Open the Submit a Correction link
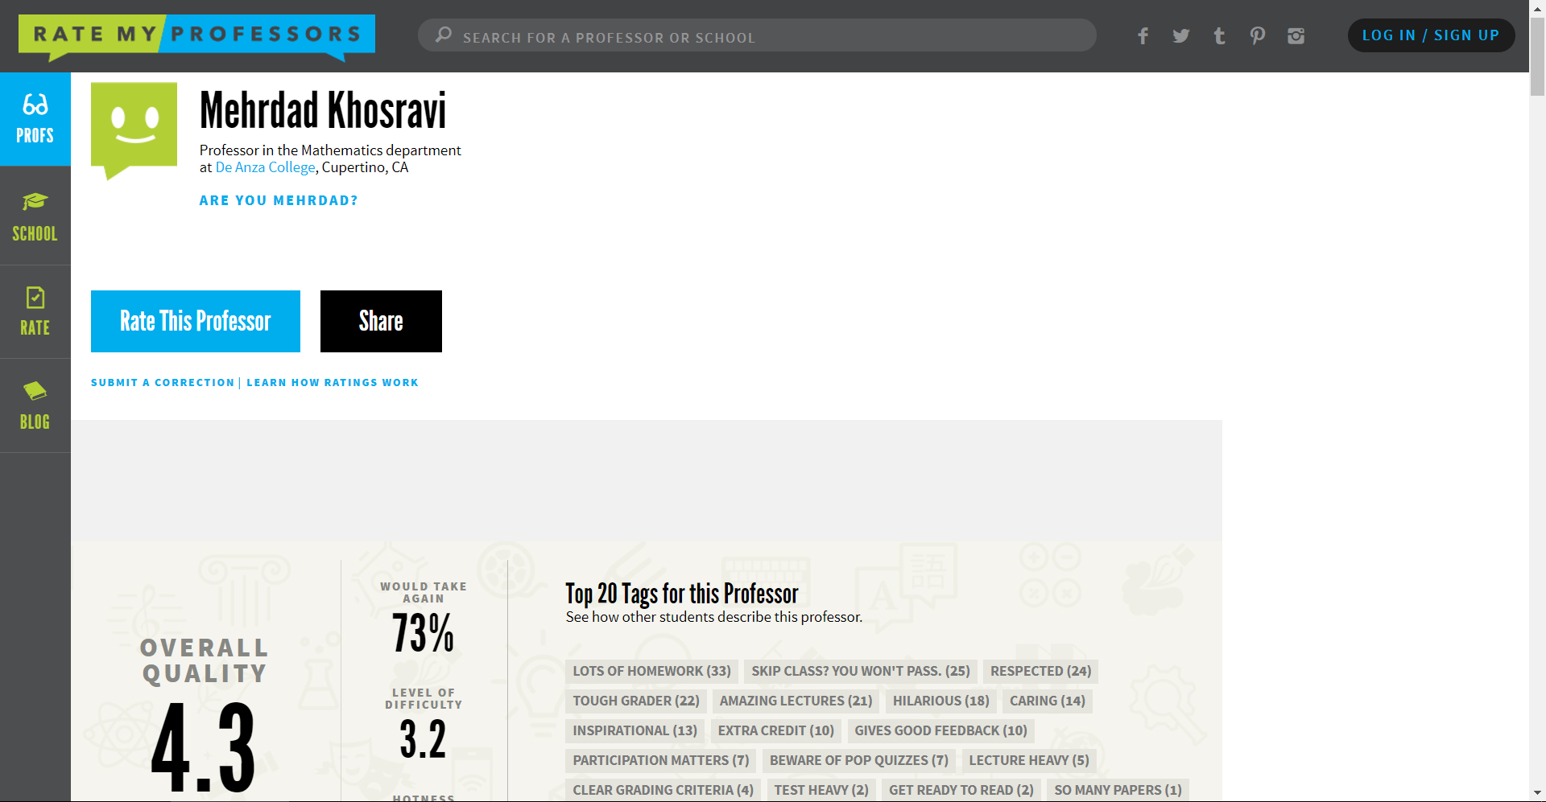The height and width of the screenshot is (802, 1546). [163, 383]
